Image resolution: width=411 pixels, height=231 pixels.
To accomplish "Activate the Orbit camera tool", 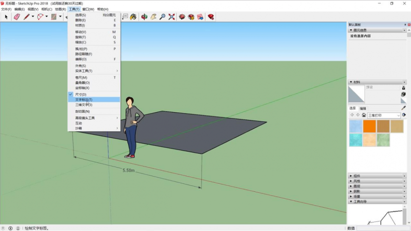I will tap(144, 17).
